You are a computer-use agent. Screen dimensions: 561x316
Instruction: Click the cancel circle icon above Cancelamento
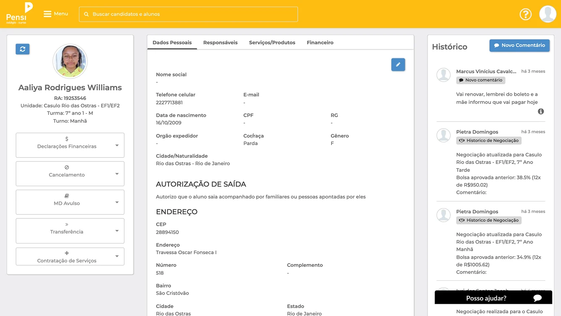click(x=67, y=167)
